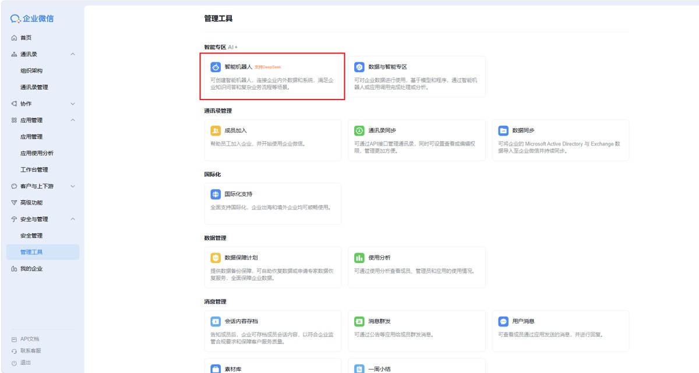Click the 使用分析 green chart icon

click(x=359, y=258)
